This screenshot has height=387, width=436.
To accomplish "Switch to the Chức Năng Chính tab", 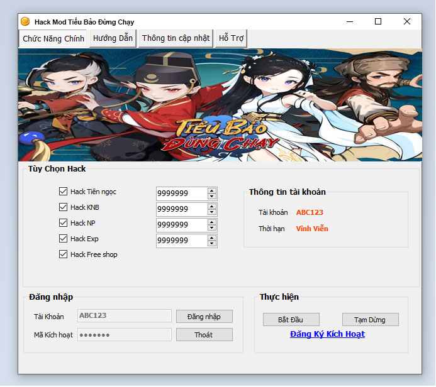I will (53, 38).
